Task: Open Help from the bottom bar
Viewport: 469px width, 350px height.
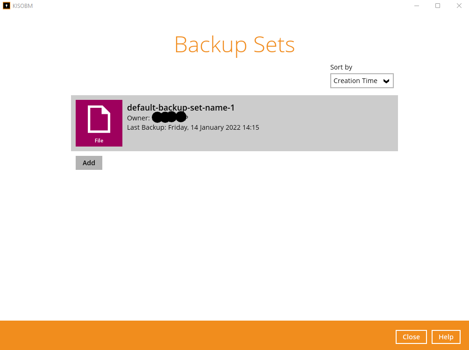Action: (446, 337)
